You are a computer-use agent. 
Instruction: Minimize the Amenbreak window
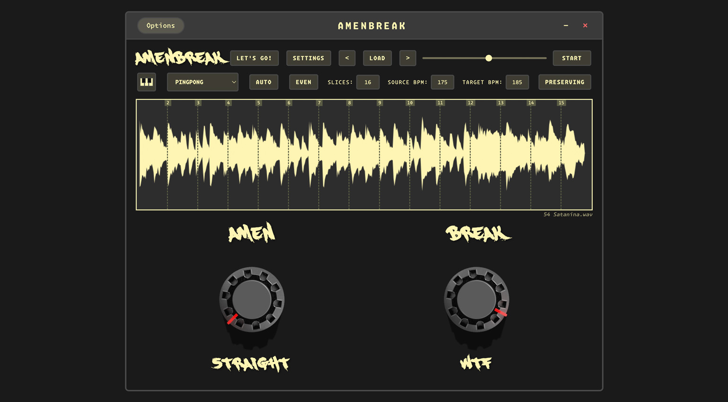pos(566,26)
